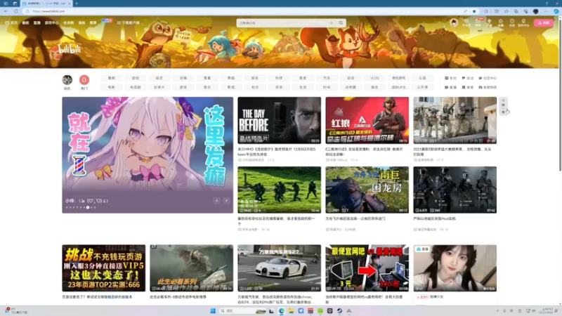Open the 动态 icon in top-right header
Viewport: 562px width, 316px height.
click(x=489, y=23)
